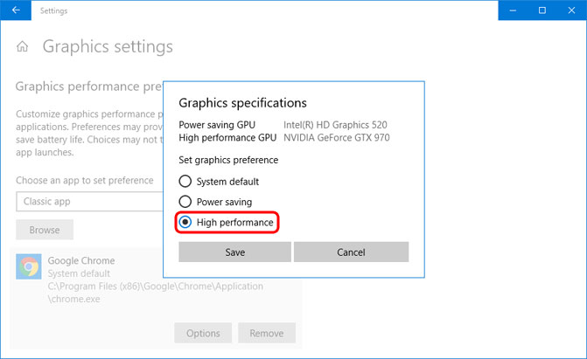This screenshot has height=359, width=587.
Task: Close the Settings window
Action: pyautogui.click(x=572, y=10)
